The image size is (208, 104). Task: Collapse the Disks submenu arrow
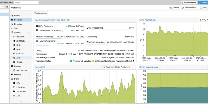point(29,79)
